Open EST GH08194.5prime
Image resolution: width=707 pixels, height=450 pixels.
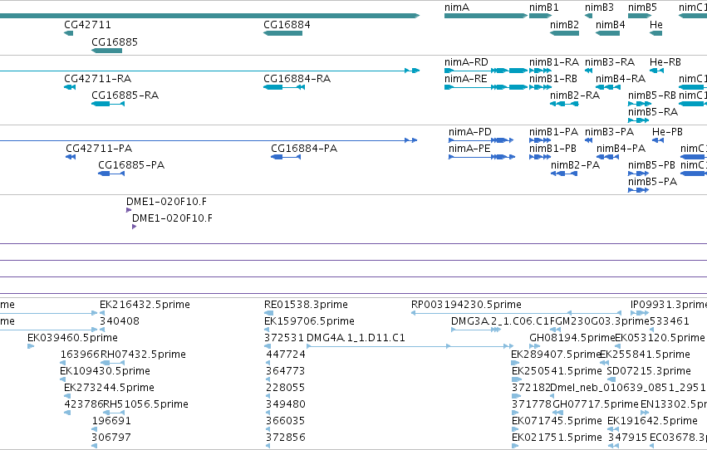[572, 338]
